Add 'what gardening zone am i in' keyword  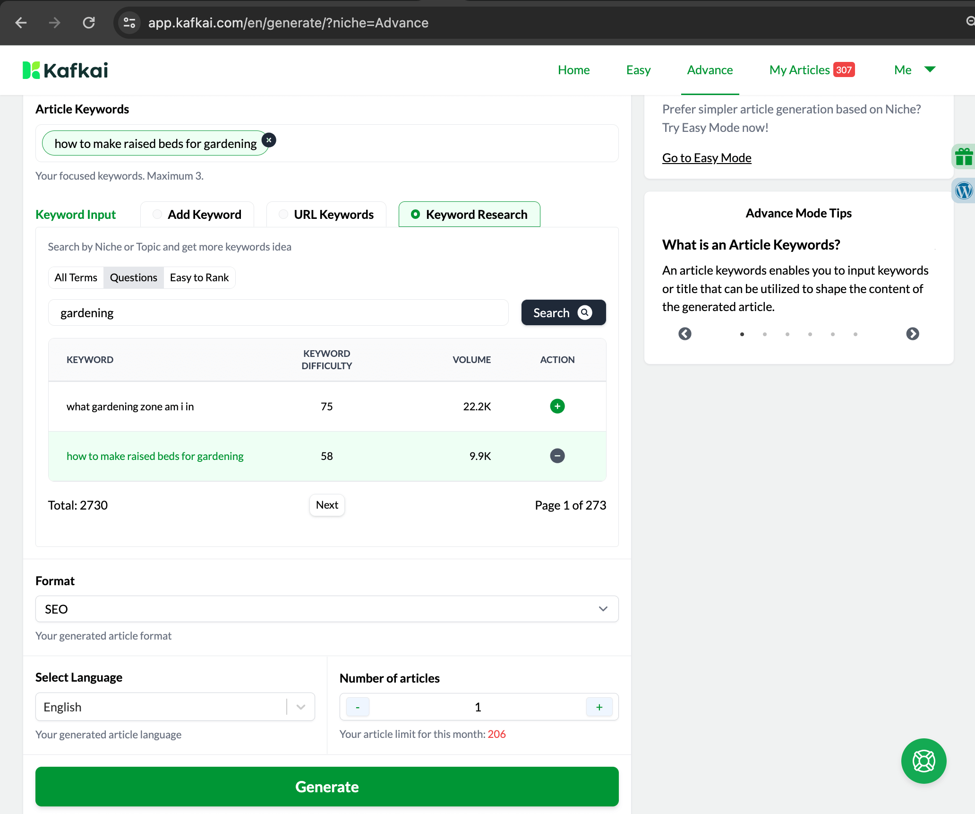coord(557,406)
